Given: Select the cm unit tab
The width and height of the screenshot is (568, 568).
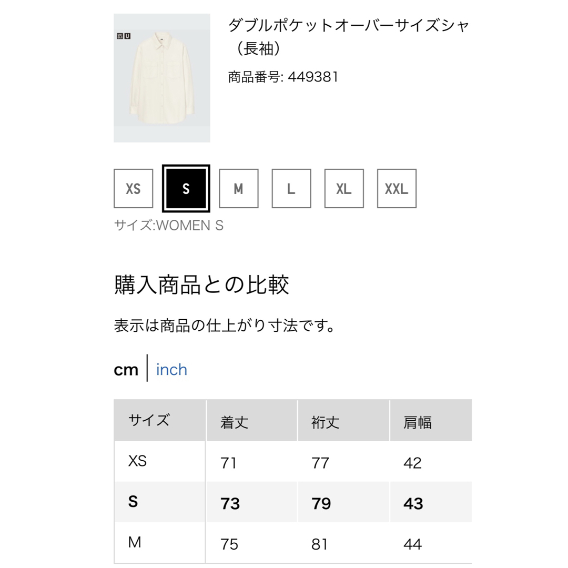Looking at the screenshot, I should point(126,370).
